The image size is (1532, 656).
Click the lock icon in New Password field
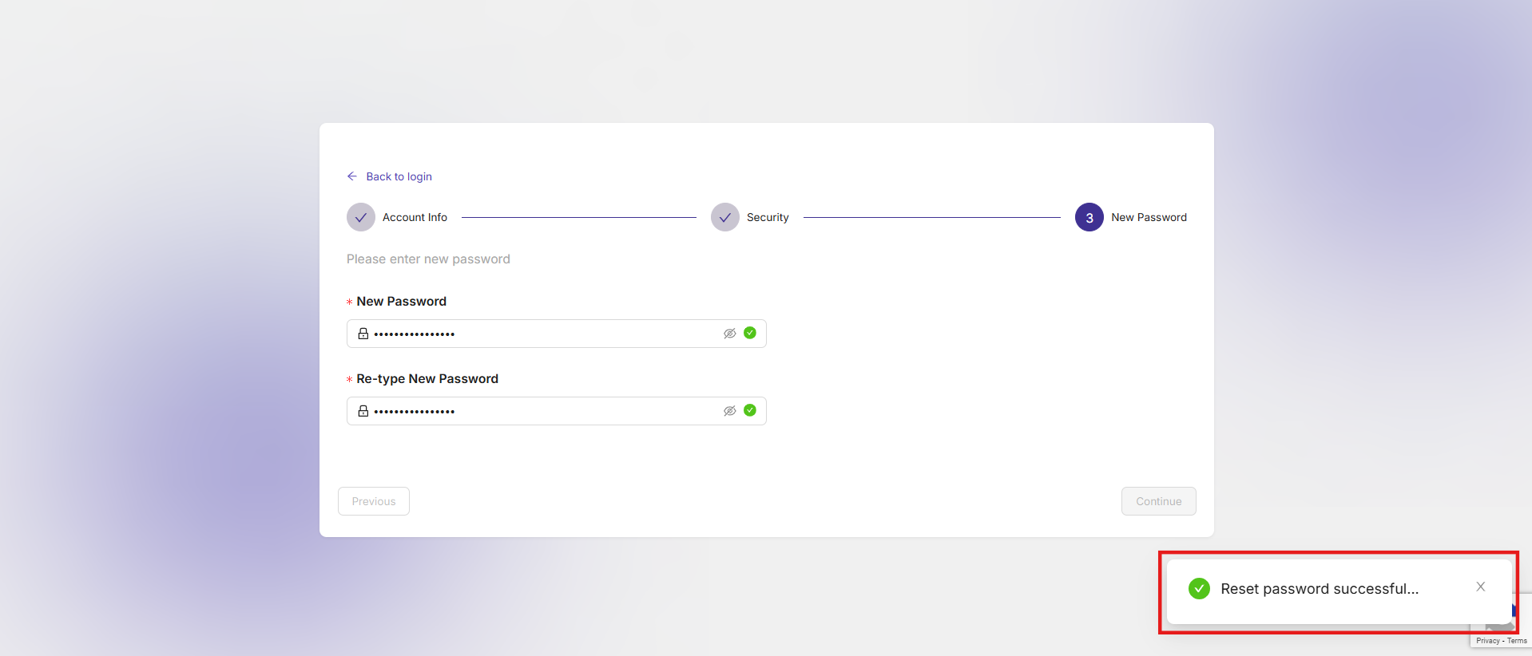pyautogui.click(x=363, y=334)
